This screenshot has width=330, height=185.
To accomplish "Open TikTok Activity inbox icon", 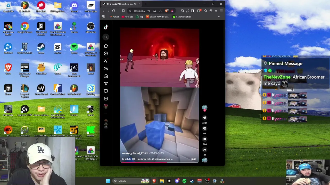I will point(106,91).
